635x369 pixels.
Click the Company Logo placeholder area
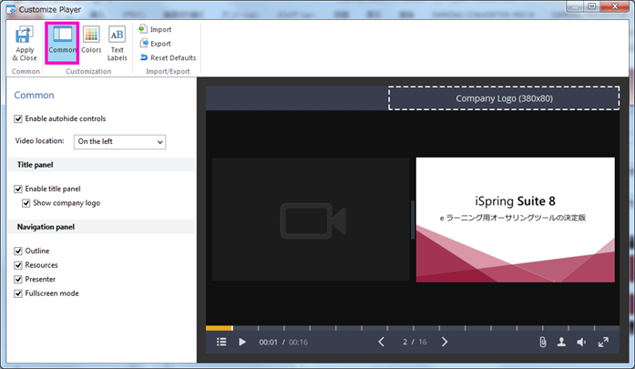[x=504, y=98]
